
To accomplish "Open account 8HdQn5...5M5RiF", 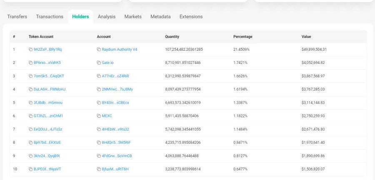I will 116,143.
